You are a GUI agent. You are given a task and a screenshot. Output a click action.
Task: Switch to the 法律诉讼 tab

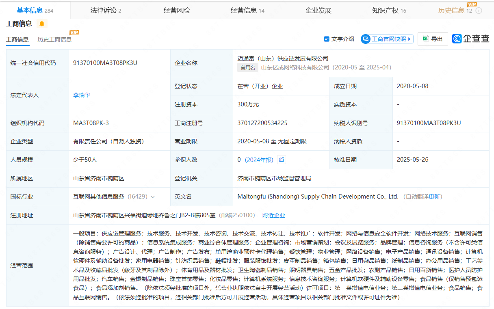pos(106,11)
